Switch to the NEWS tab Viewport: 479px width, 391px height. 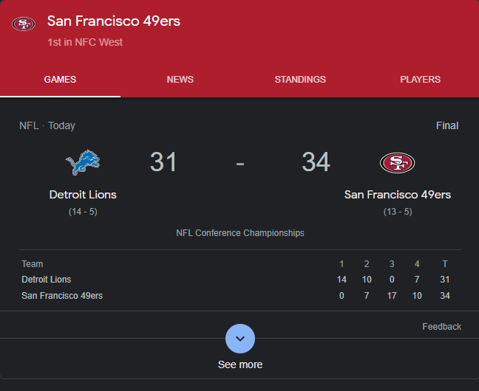point(180,80)
